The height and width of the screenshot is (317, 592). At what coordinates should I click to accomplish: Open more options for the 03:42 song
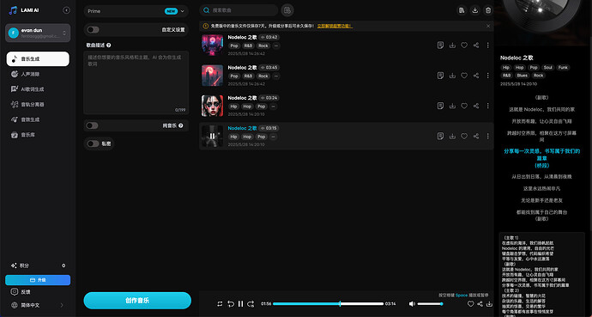click(488, 45)
